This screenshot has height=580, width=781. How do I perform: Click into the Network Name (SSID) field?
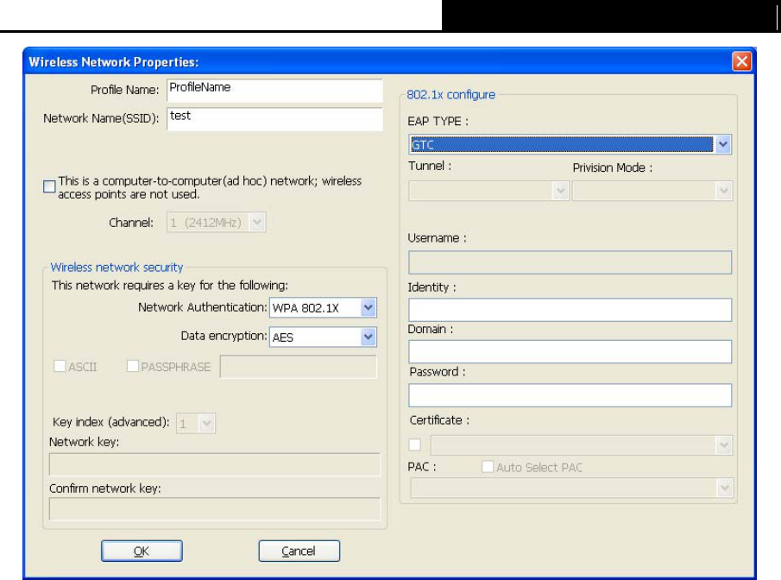tap(274, 119)
